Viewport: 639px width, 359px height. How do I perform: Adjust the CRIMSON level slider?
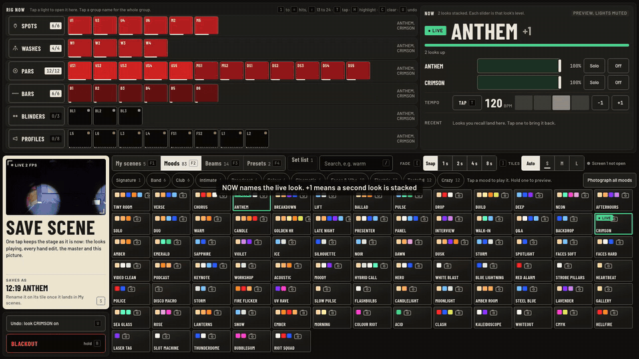click(x=519, y=82)
